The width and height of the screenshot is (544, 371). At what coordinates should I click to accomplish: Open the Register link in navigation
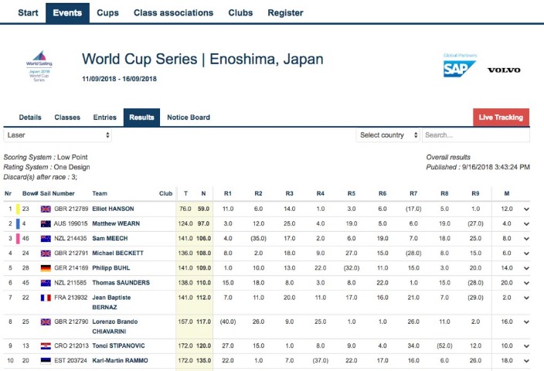pyautogui.click(x=285, y=13)
